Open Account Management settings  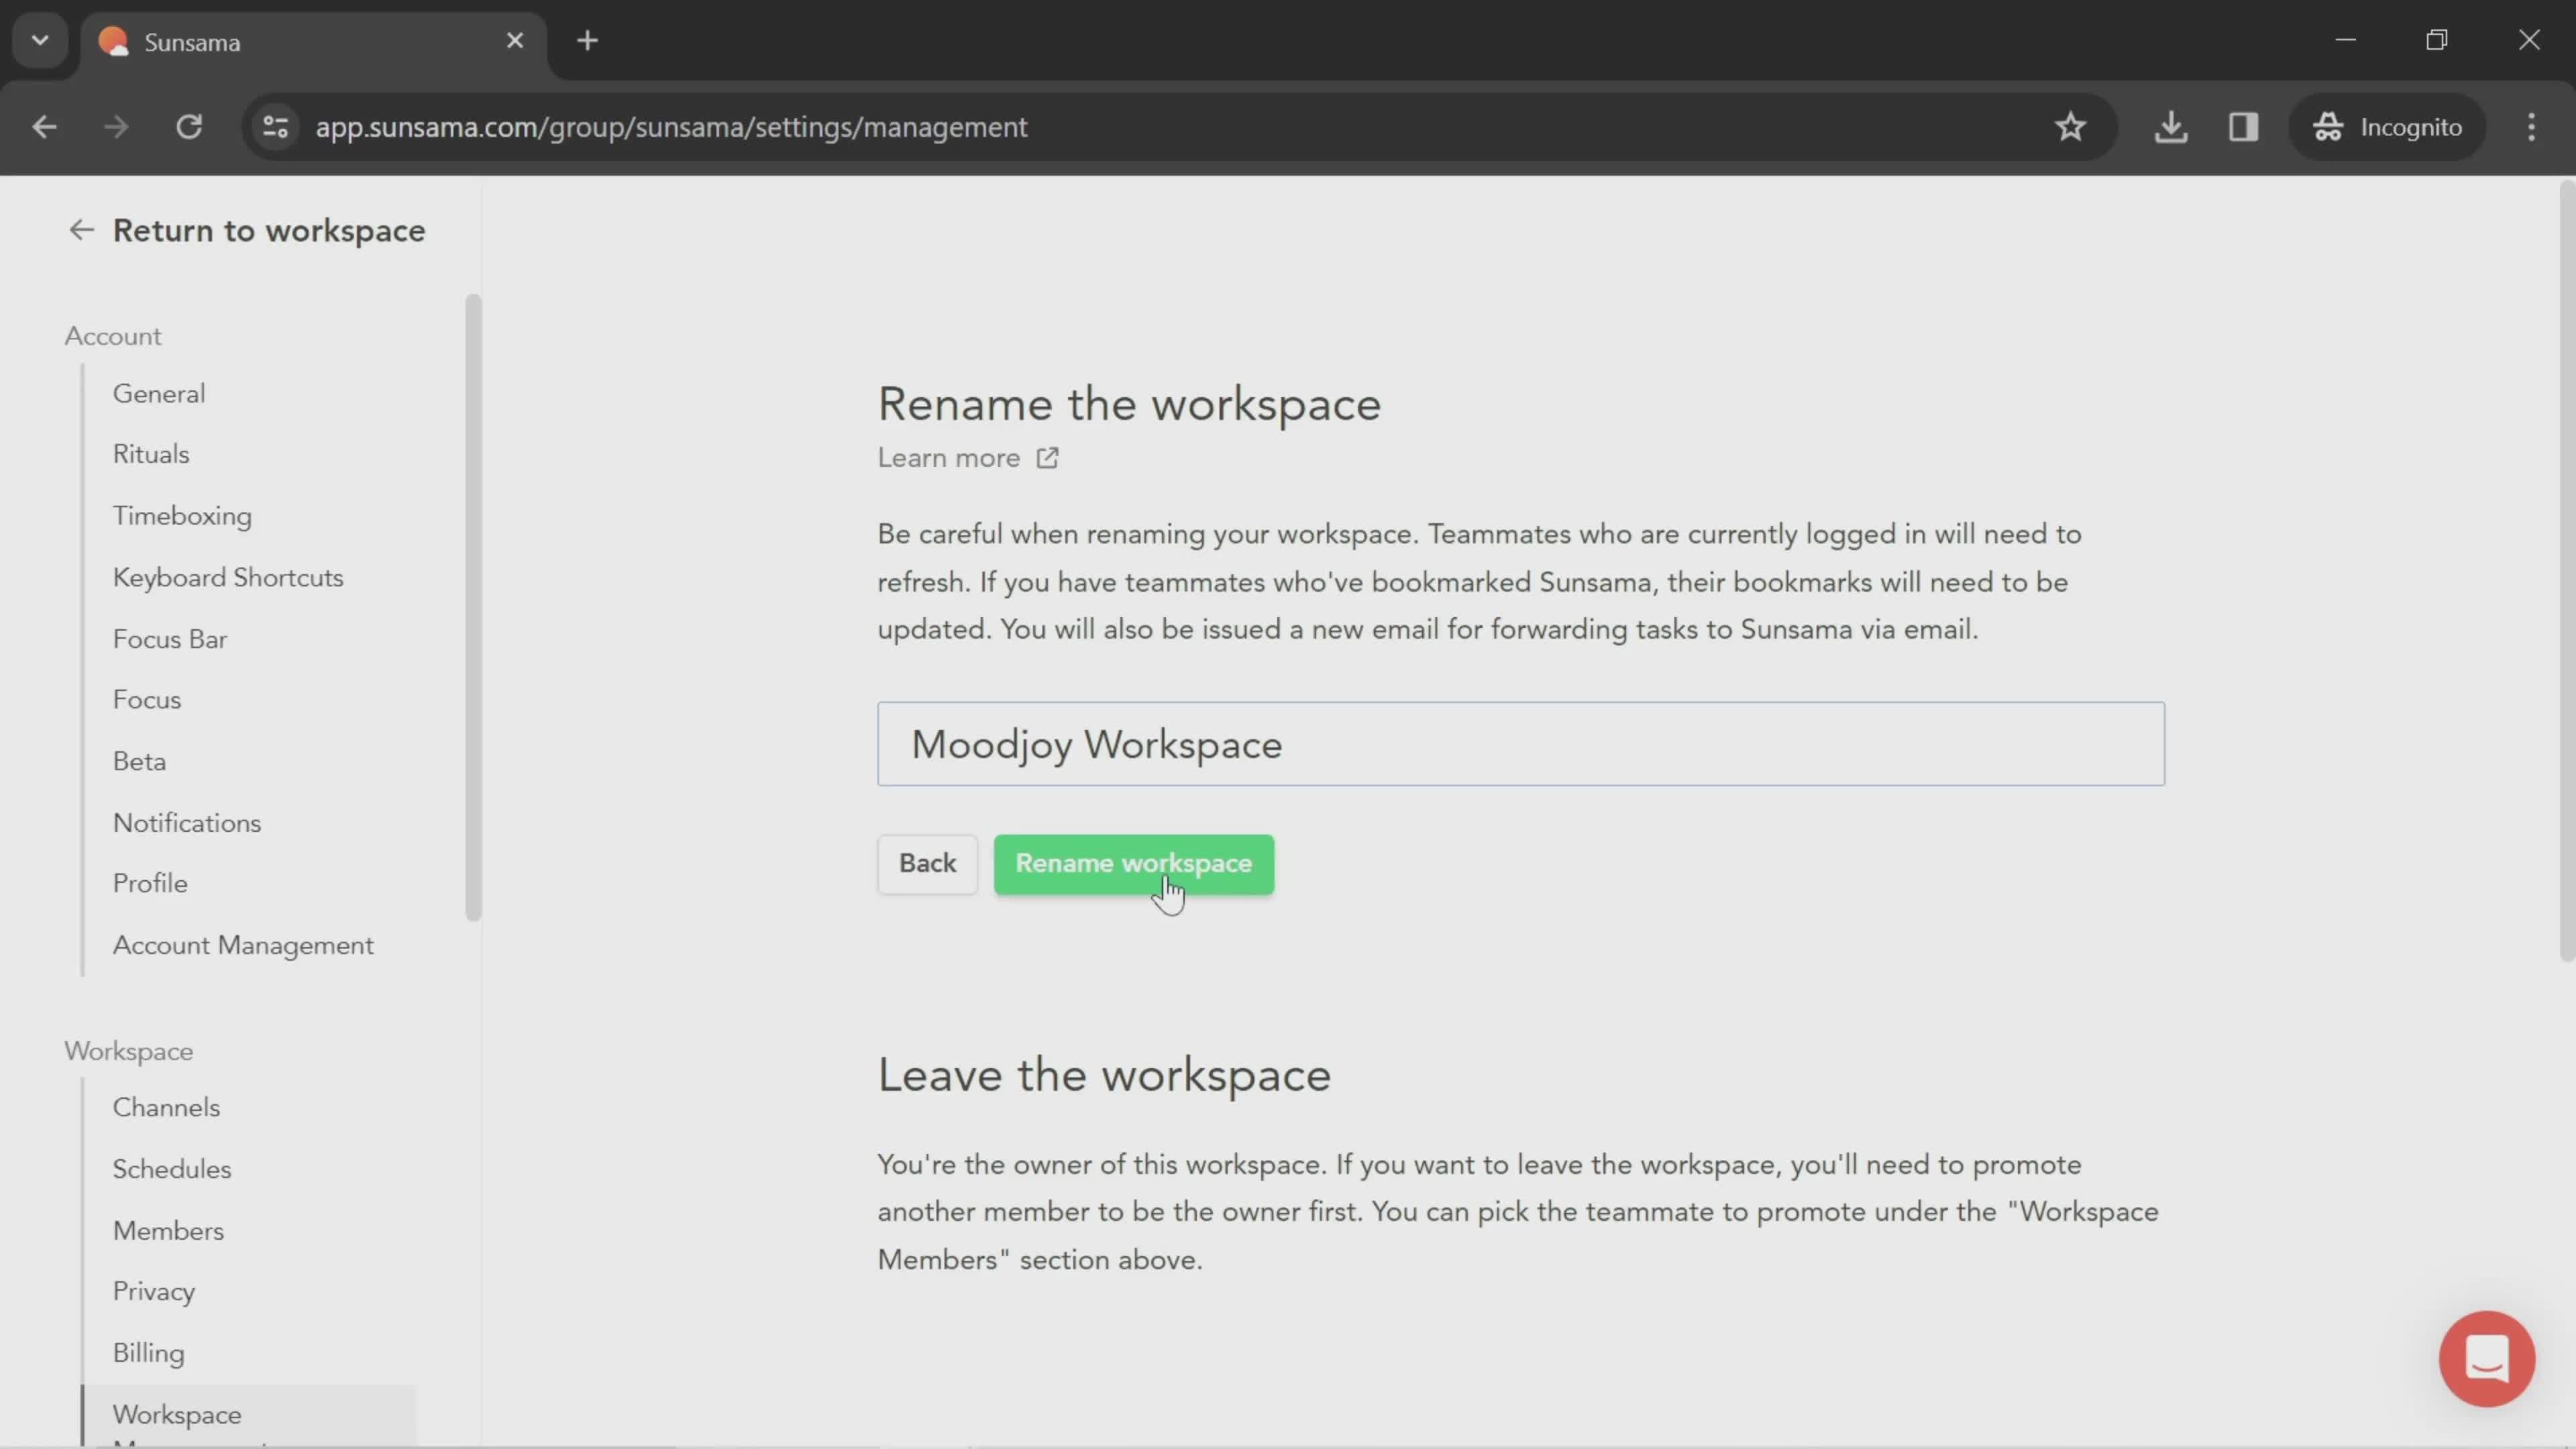coord(242,943)
